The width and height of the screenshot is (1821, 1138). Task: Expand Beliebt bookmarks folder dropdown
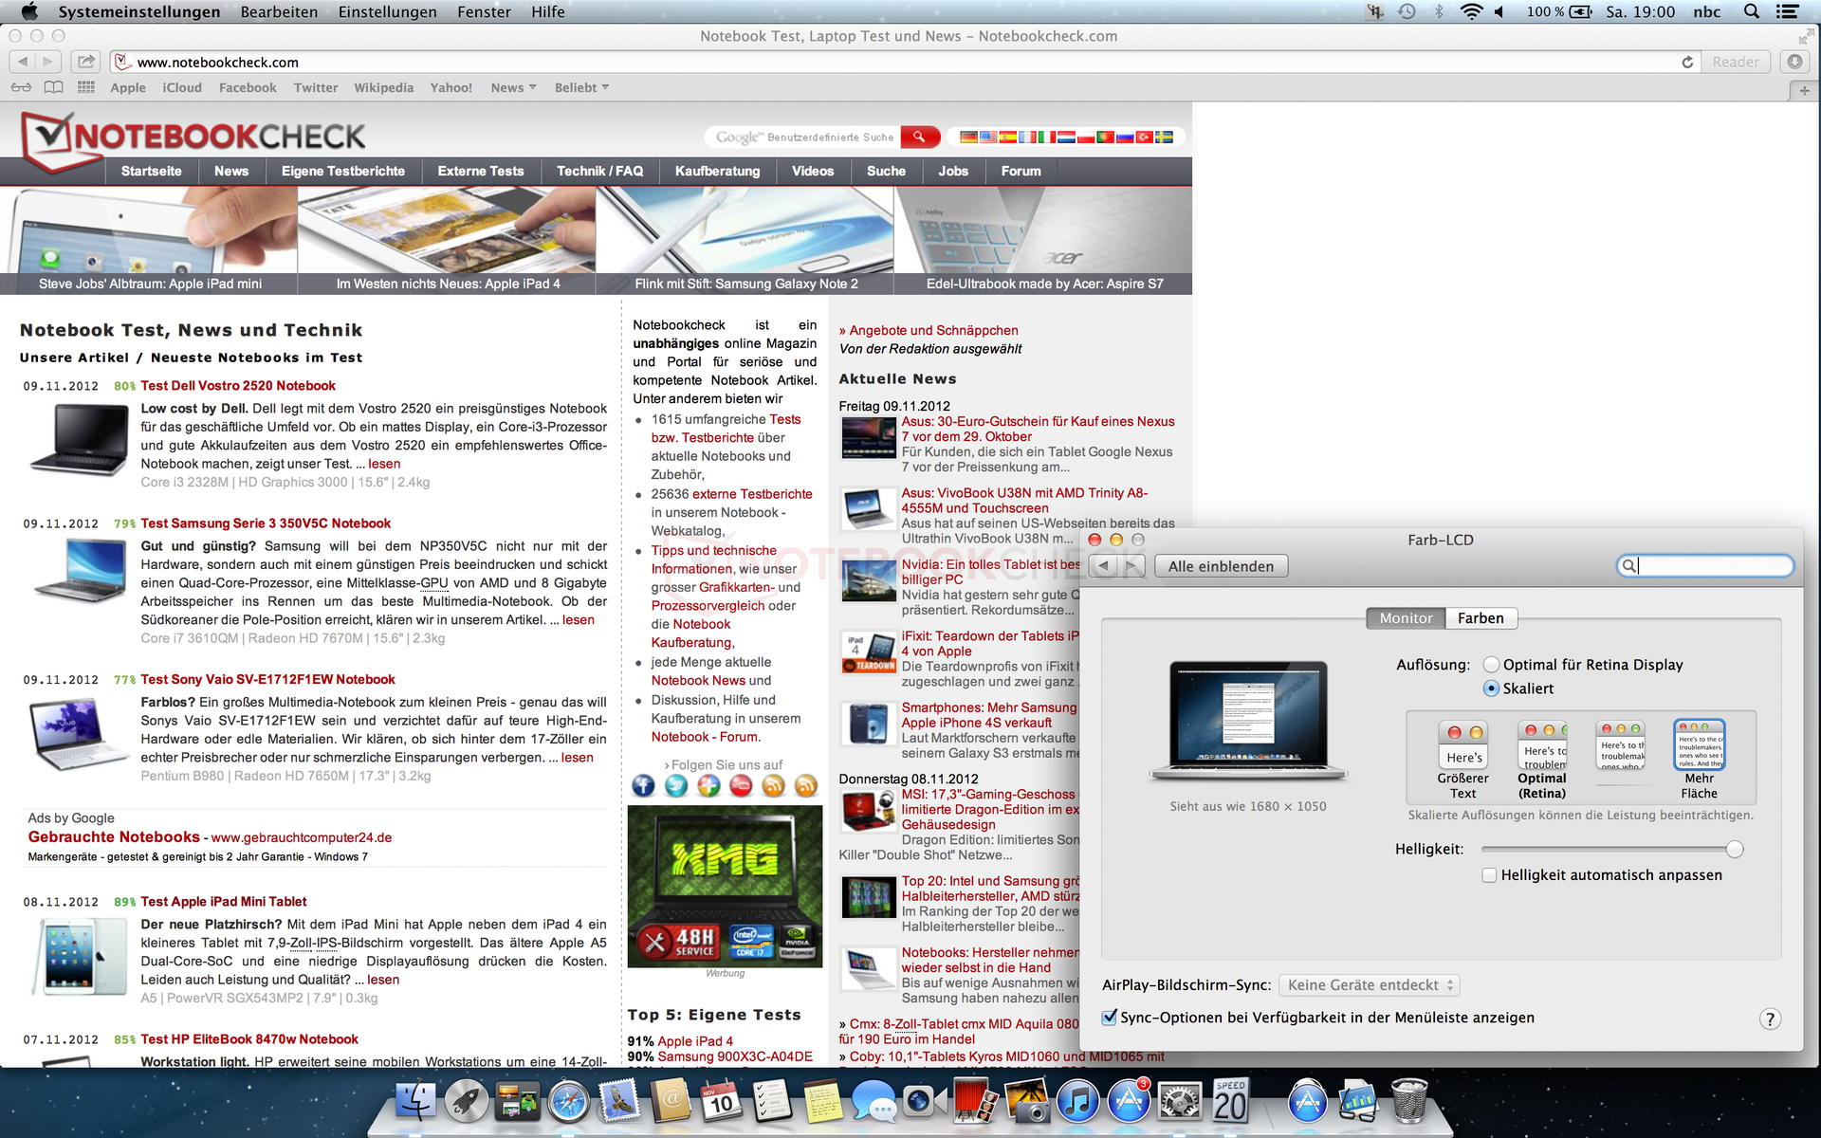click(581, 87)
